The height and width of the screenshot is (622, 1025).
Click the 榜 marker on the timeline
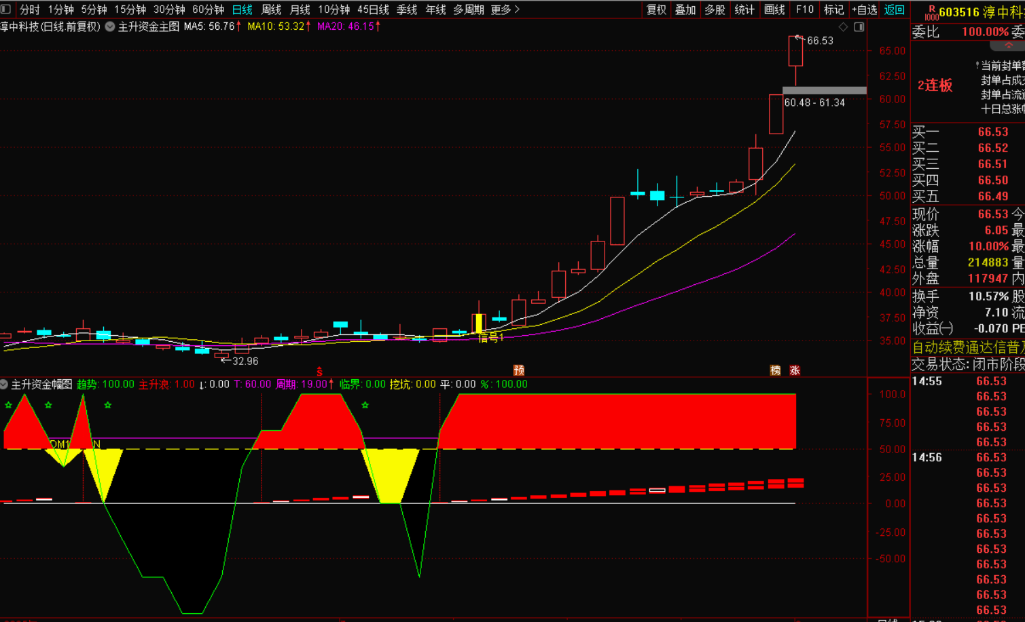point(775,370)
